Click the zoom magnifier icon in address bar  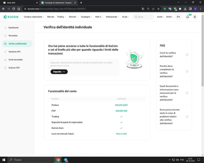(x=148, y=9)
